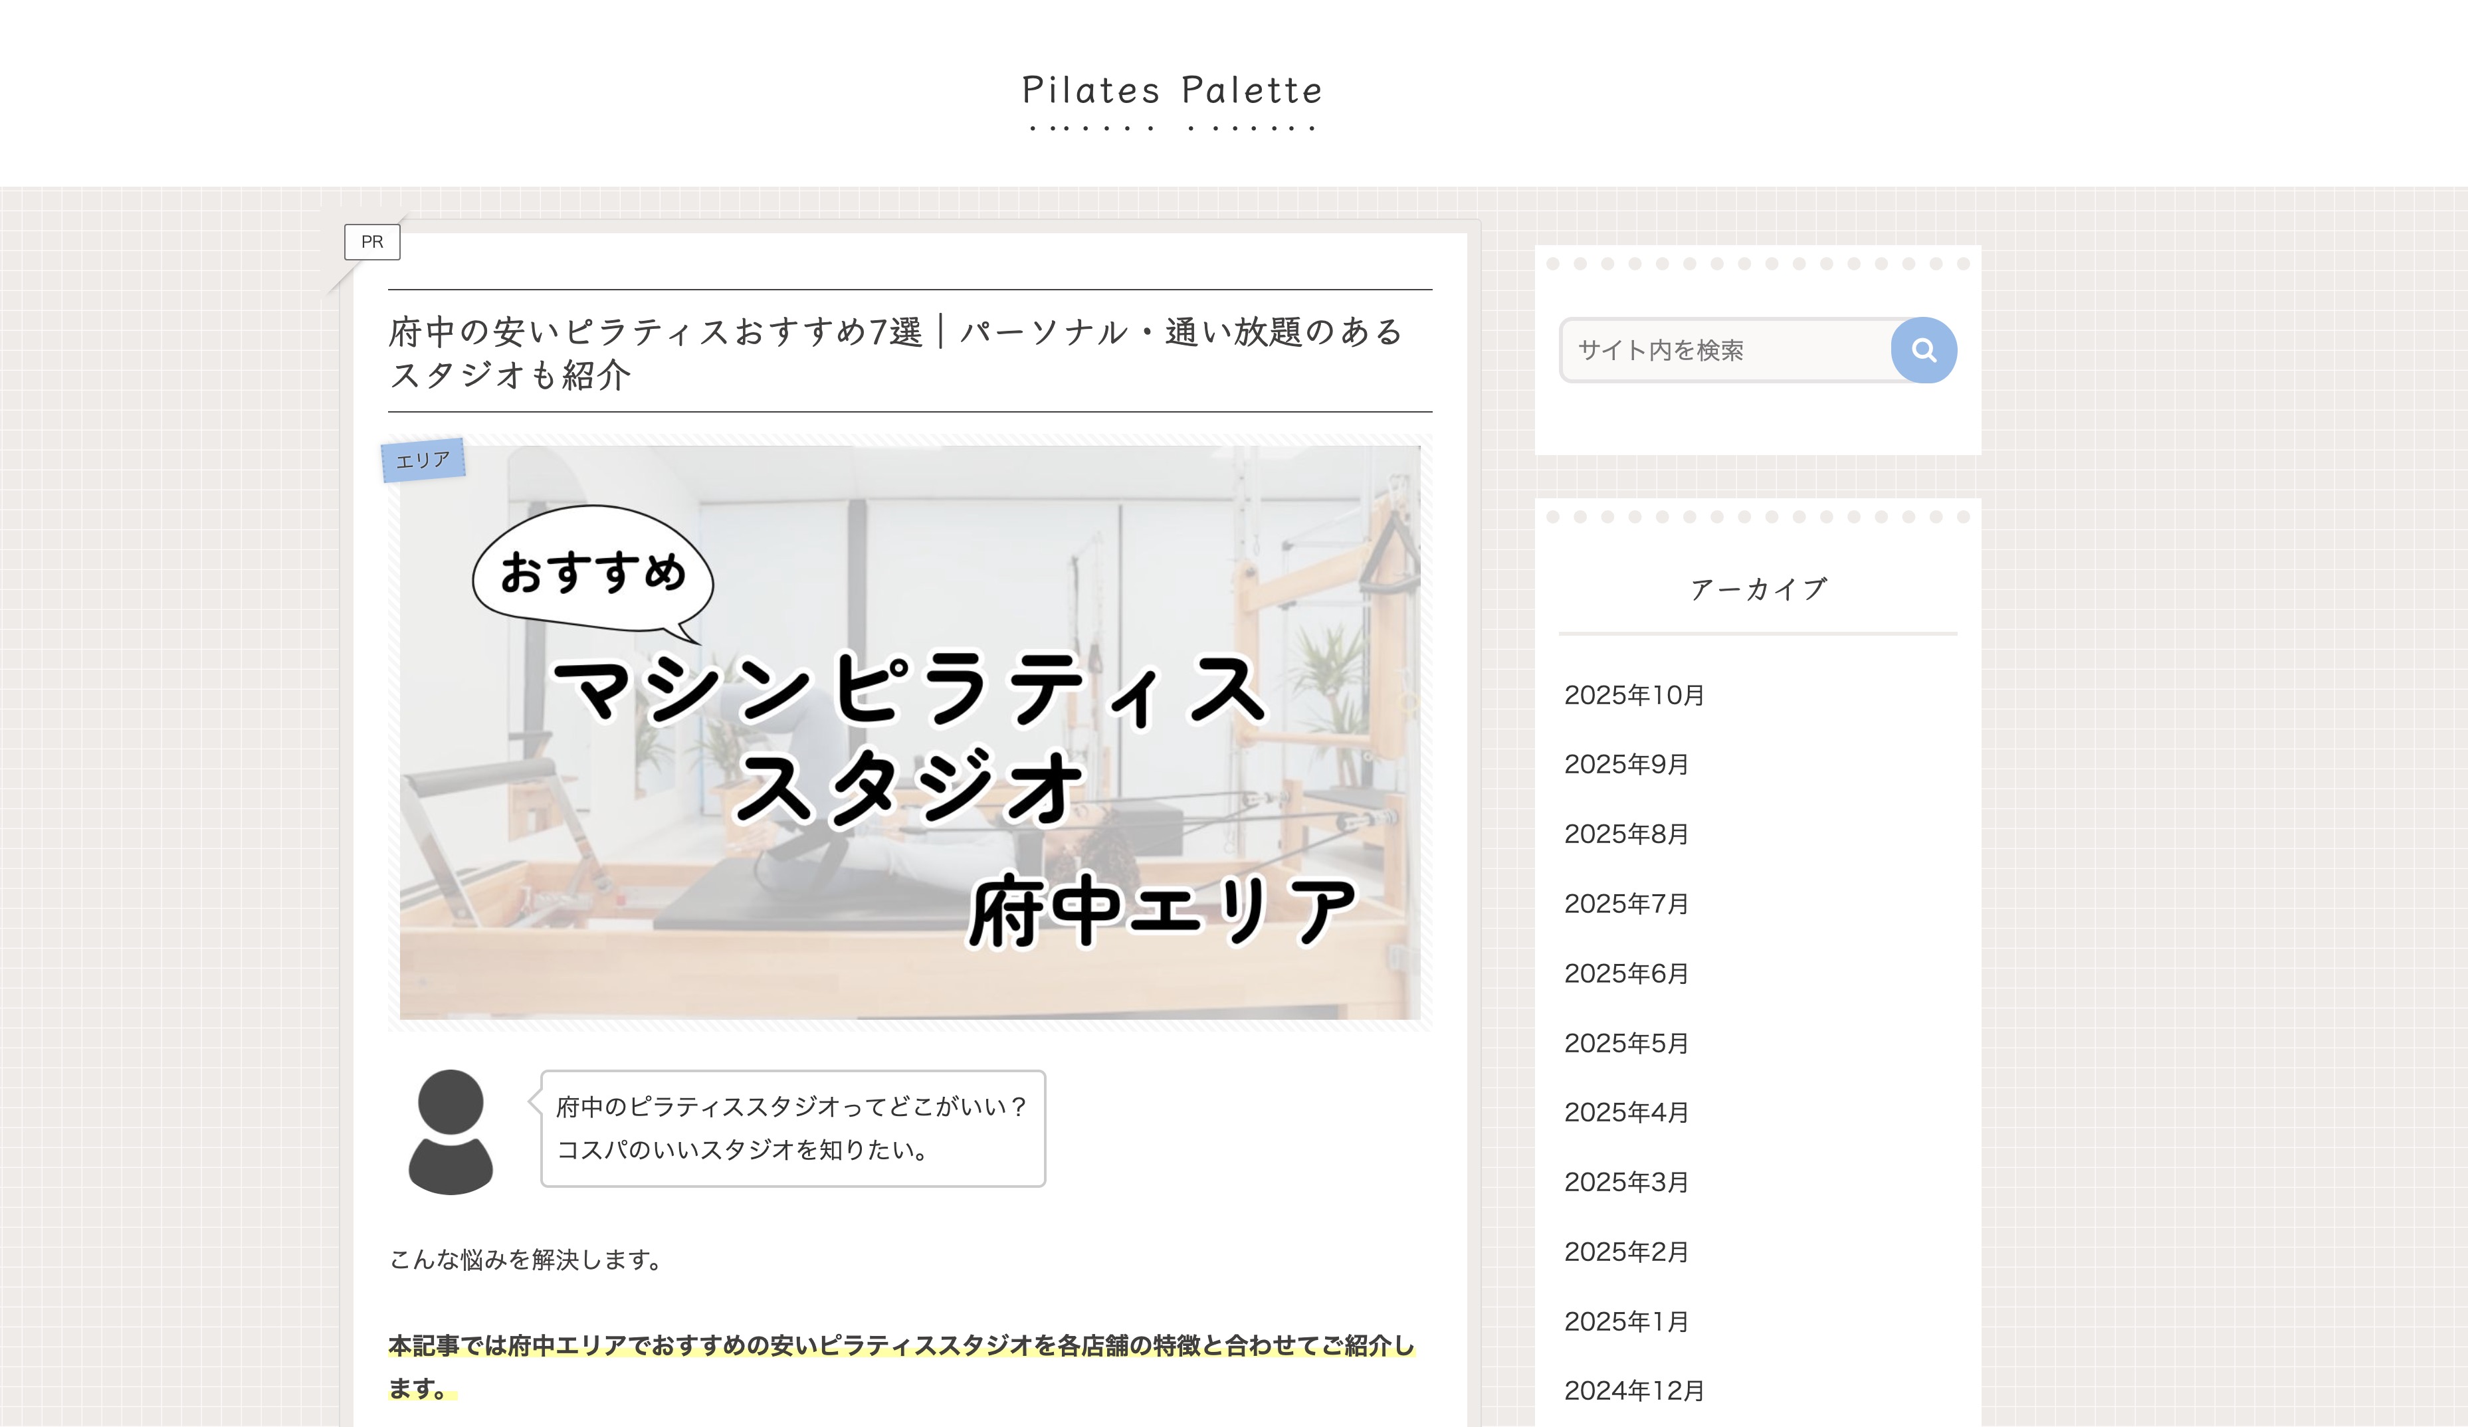Viewport: 2468px width, 1427px height.
Task: Click the エリア category tag
Action: [422, 459]
